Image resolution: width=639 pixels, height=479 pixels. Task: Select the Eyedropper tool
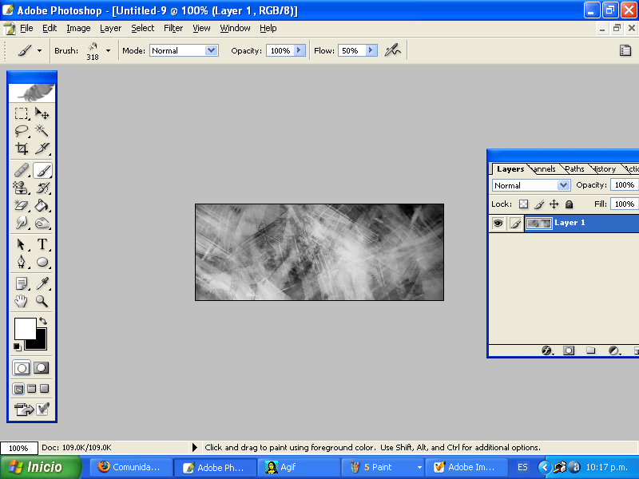[x=42, y=283]
